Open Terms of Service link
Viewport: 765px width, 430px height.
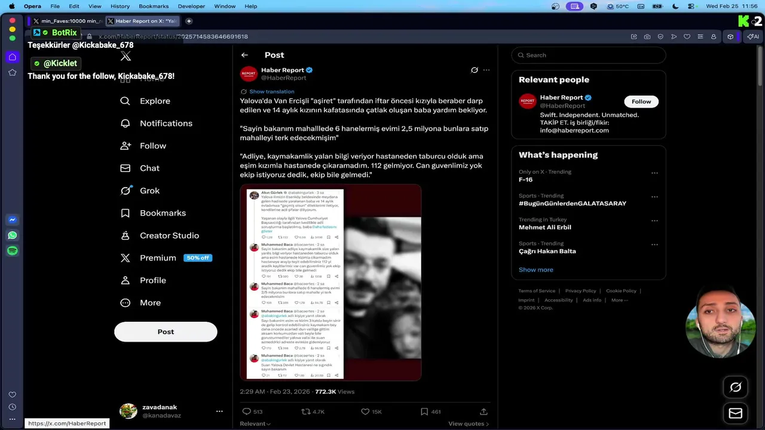click(x=537, y=291)
